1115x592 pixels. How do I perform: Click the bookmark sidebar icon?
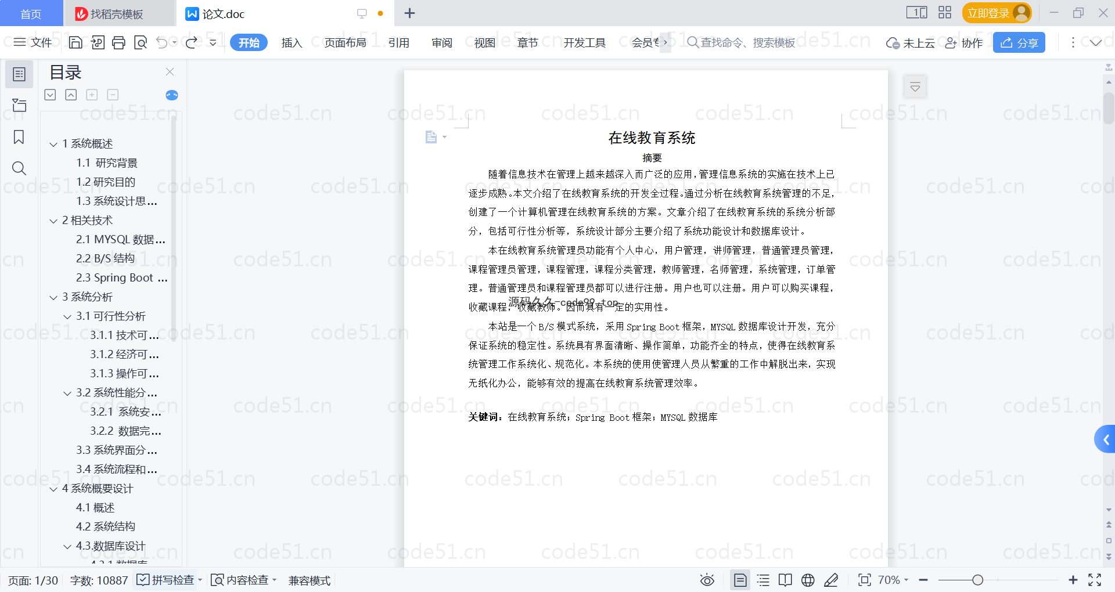19,137
